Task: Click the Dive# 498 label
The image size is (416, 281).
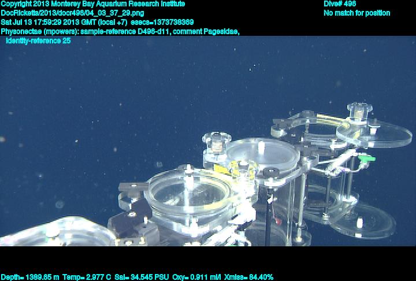Action: [x=340, y=3]
